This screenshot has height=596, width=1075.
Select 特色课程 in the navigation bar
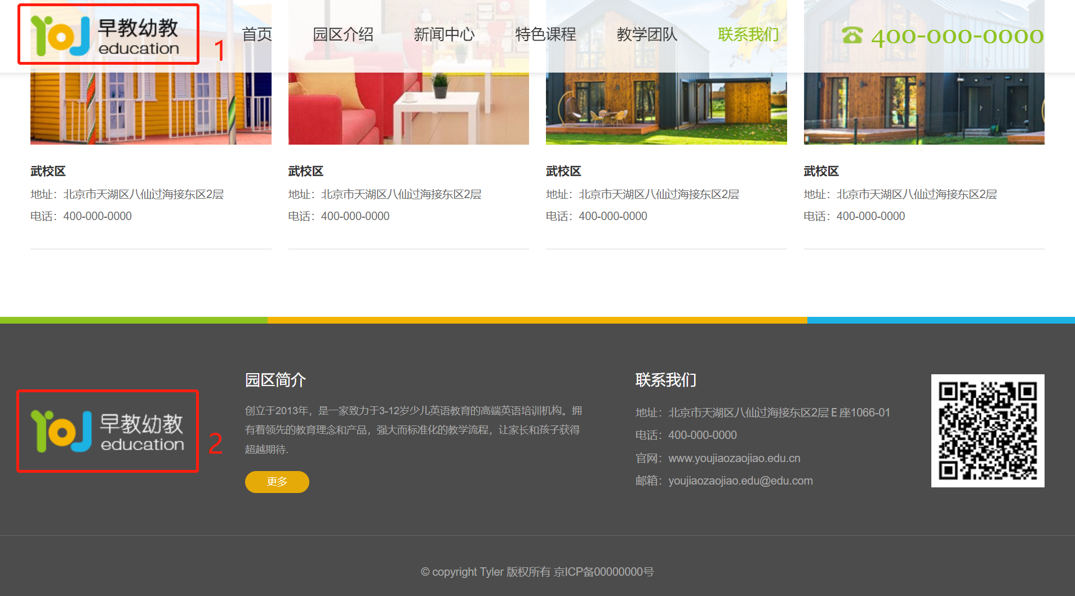pos(545,35)
